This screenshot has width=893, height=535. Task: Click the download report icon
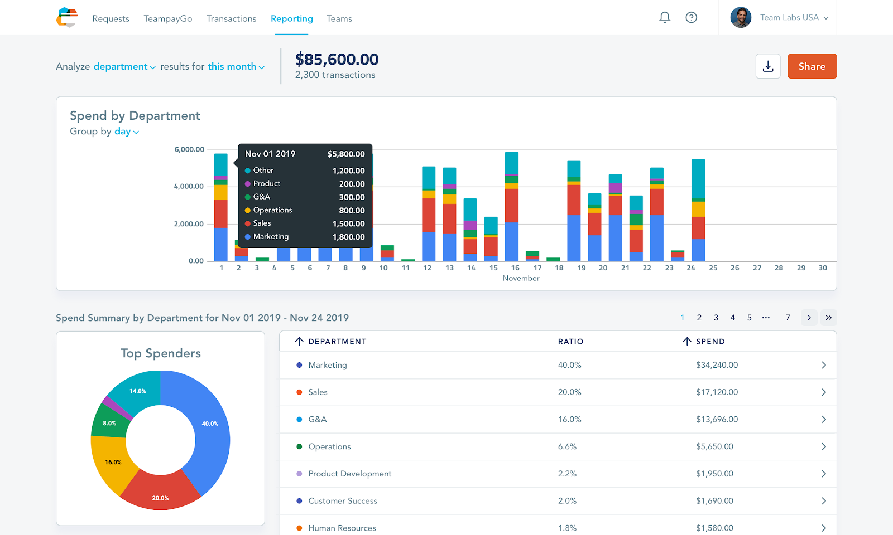[x=768, y=66]
